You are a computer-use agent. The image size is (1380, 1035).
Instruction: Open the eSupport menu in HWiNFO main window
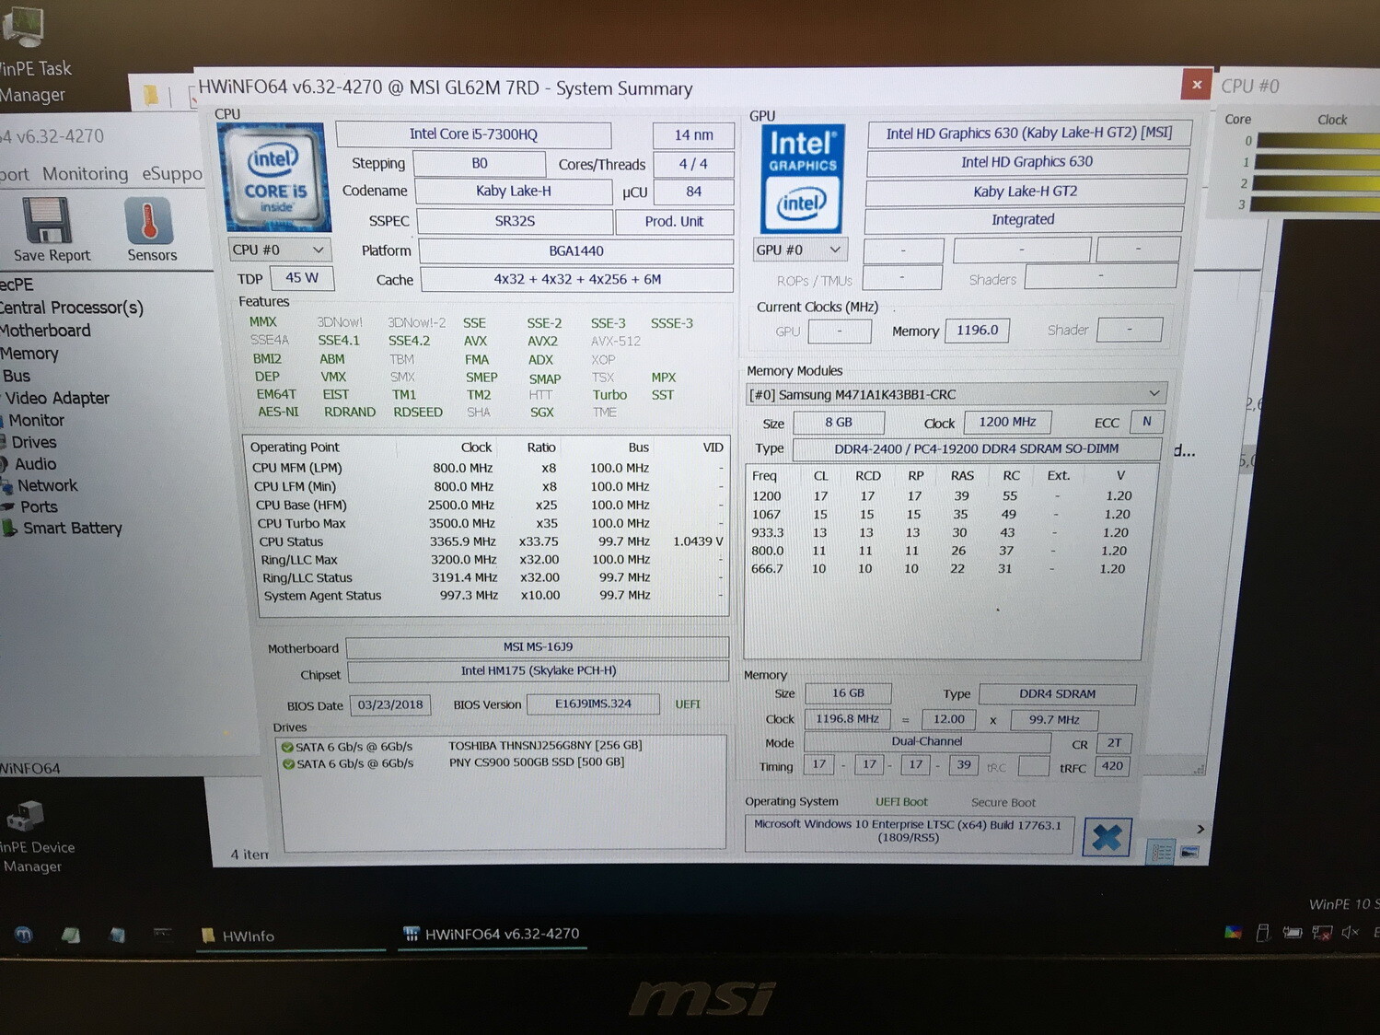tap(171, 173)
